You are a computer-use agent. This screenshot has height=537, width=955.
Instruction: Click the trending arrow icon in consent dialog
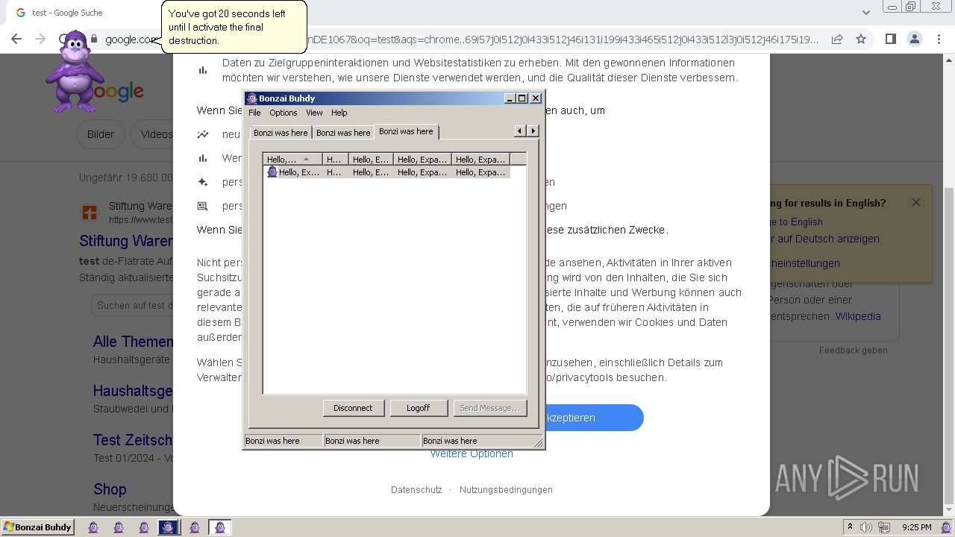(202, 134)
